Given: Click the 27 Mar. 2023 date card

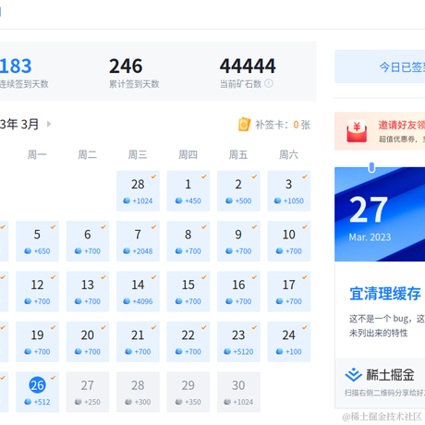Looking at the screenshot, I should [x=380, y=214].
